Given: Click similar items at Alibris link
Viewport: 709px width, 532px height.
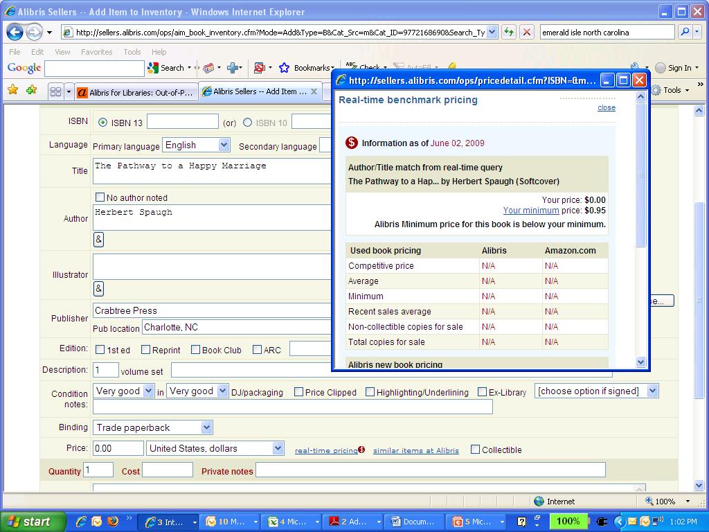Looking at the screenshot, I should click(x=416, y=450).
